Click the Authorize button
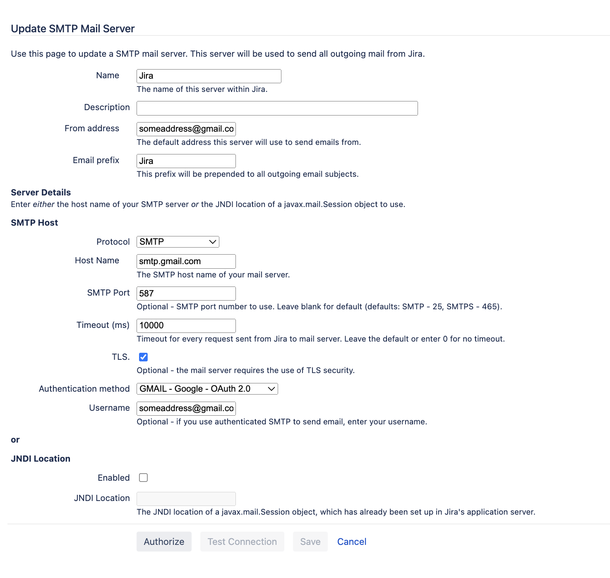The width and height of the screenshot is (610, 578). pyautogui.click(x=164, y=542)
